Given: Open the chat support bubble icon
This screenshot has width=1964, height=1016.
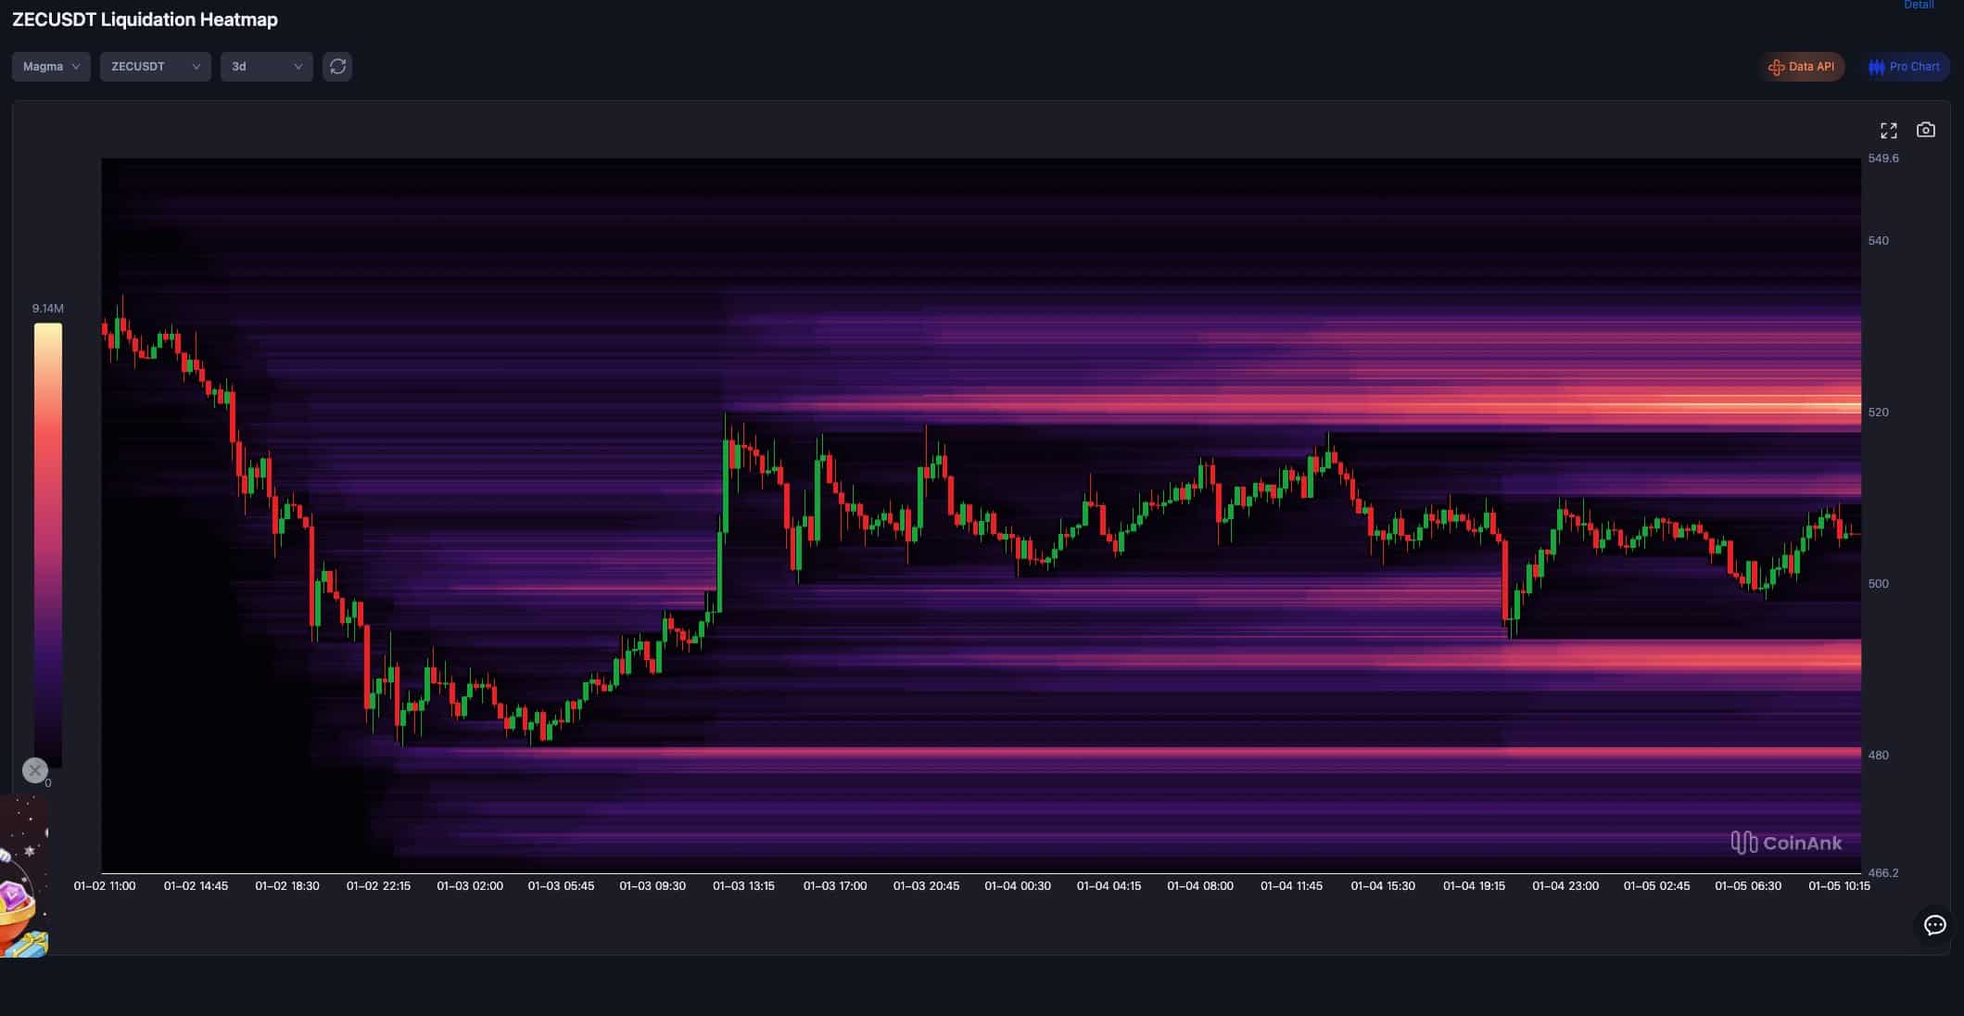Looking at the screenshot, I should pyautogui.click(x=1934, y=925).
